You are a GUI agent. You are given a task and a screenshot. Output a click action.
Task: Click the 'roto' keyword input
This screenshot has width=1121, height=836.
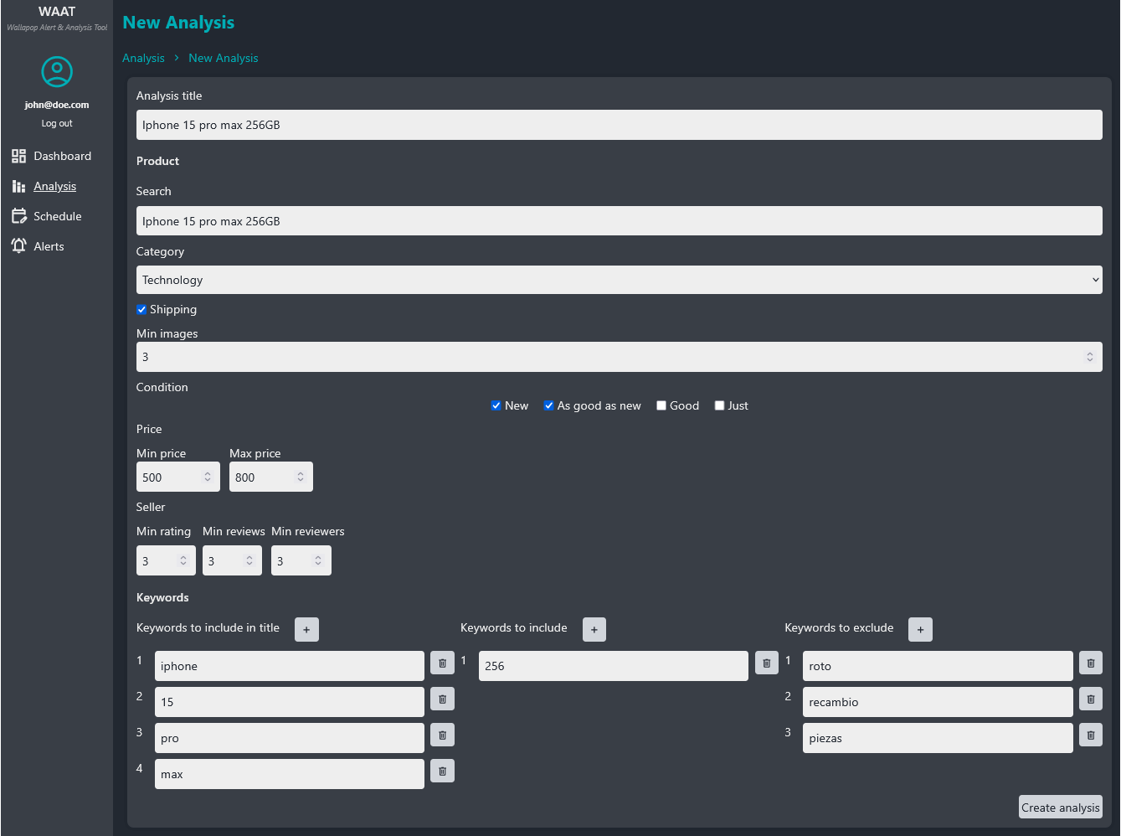pos(938,666)
